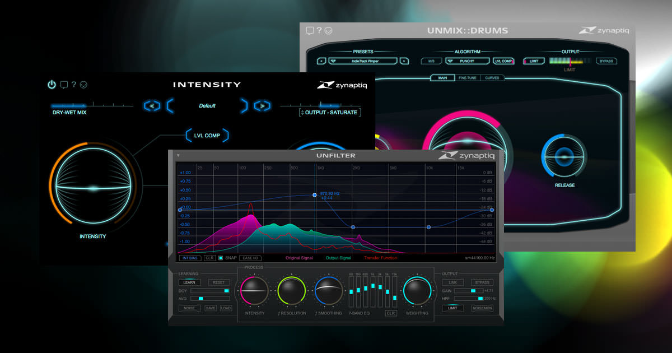Switch to the CURVES tab

pos(492,78)
